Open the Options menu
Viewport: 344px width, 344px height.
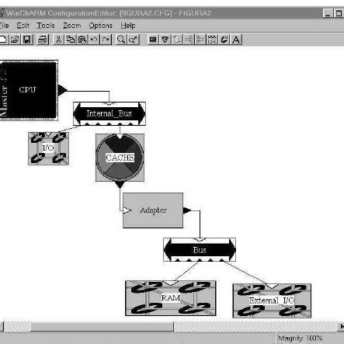coord(101,26)
